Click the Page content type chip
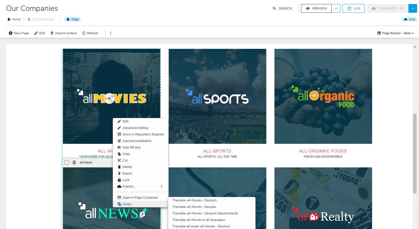 pyautogui.click(x=72, y=19)
